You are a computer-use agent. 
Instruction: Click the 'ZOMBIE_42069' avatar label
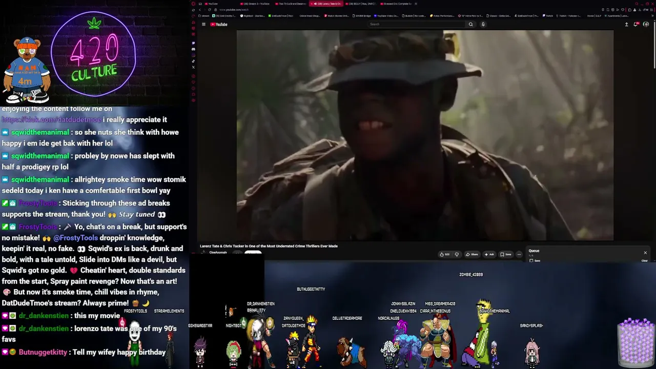point(471,275)
